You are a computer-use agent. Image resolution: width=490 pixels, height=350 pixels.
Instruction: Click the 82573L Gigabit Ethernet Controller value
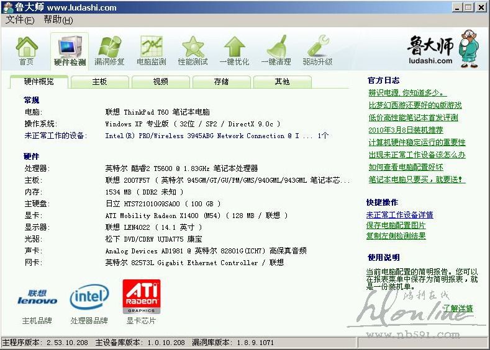pos(194,263)
